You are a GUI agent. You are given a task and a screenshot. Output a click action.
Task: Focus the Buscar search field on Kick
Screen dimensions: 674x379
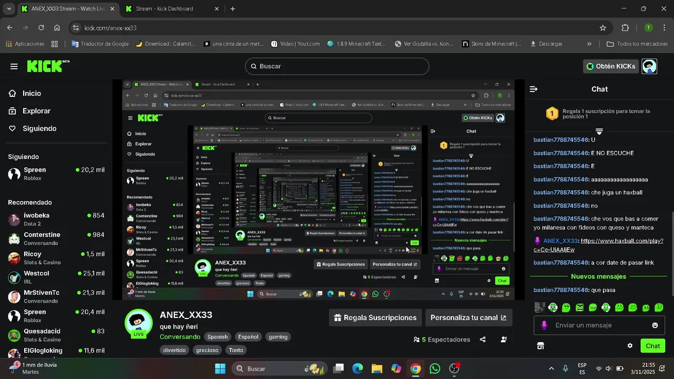click(337, 66)
